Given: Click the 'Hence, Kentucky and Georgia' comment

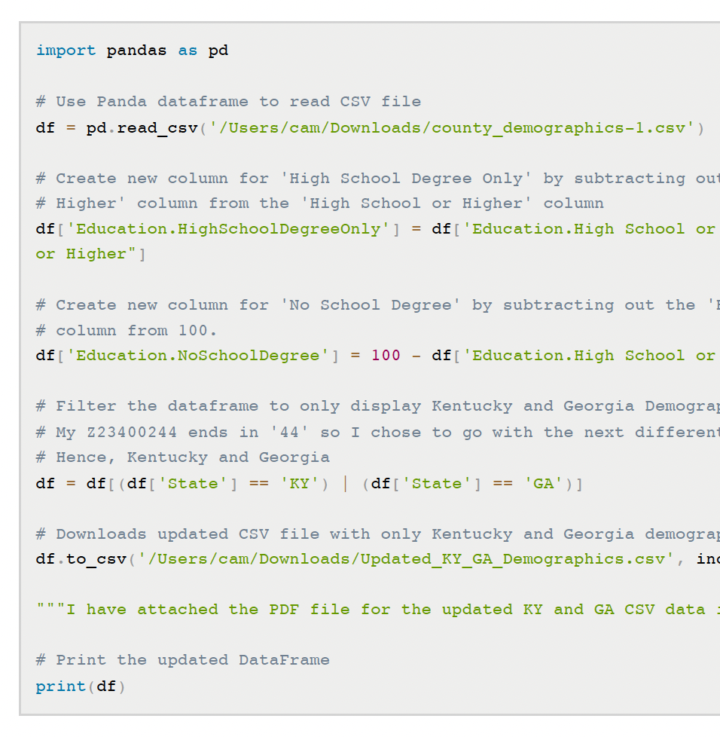Looking at the screenshot, I should [x=182, y=457].
